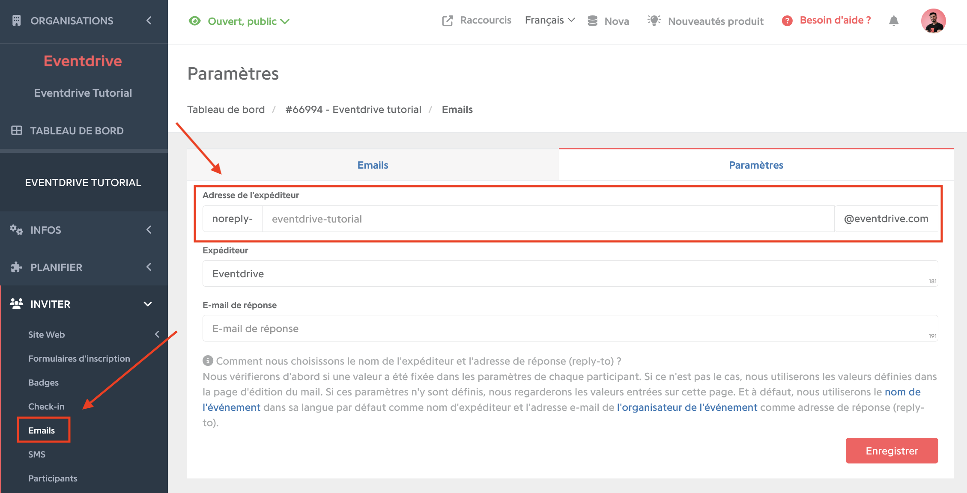Select Eventdrive Tutorial organisation name
This screenshot has width=967, height=493.
pyautogui.click(x=83, y=93)
